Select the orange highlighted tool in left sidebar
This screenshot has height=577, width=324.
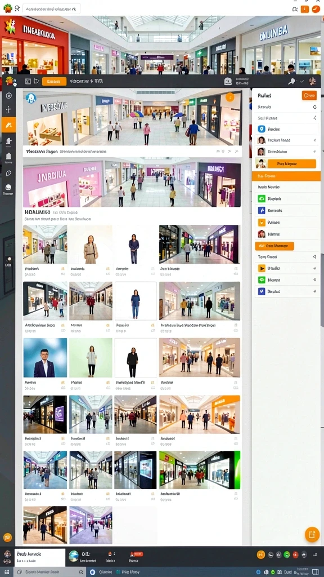pyautogui.click(x=8, y=125)
